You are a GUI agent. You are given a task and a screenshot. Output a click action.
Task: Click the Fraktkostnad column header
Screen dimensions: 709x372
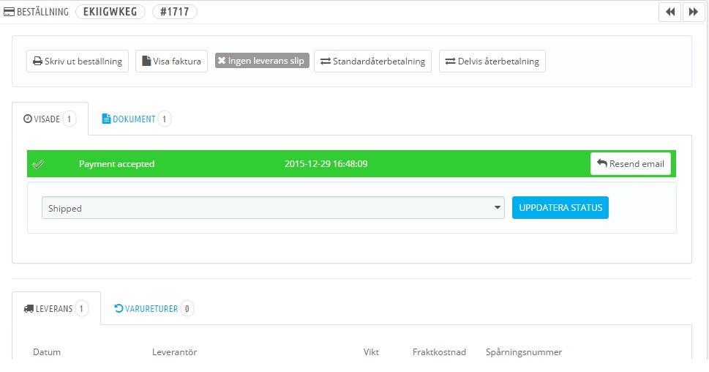[439, 352]
